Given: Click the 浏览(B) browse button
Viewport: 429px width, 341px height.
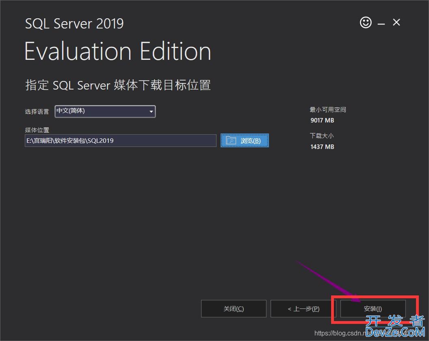Looking at the screenshot, I should pyautogui.click(x=245, y=141).
